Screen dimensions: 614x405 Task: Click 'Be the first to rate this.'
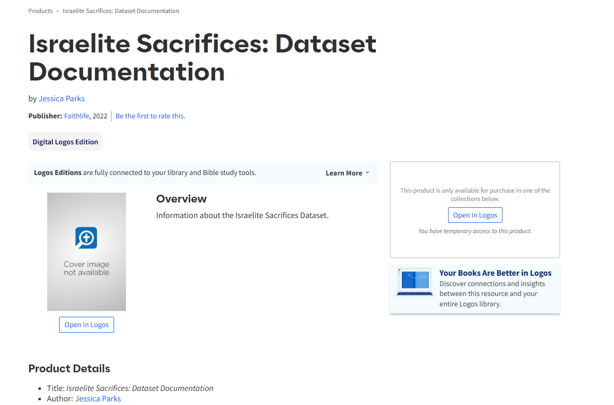[150, 116]
